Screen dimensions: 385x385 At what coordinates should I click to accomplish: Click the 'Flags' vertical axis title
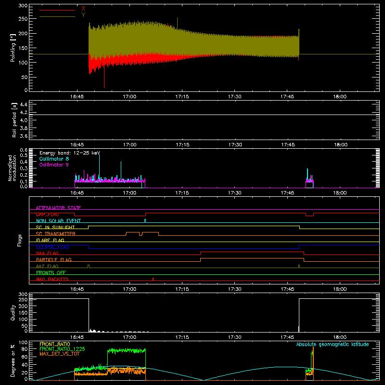[19, 240]
